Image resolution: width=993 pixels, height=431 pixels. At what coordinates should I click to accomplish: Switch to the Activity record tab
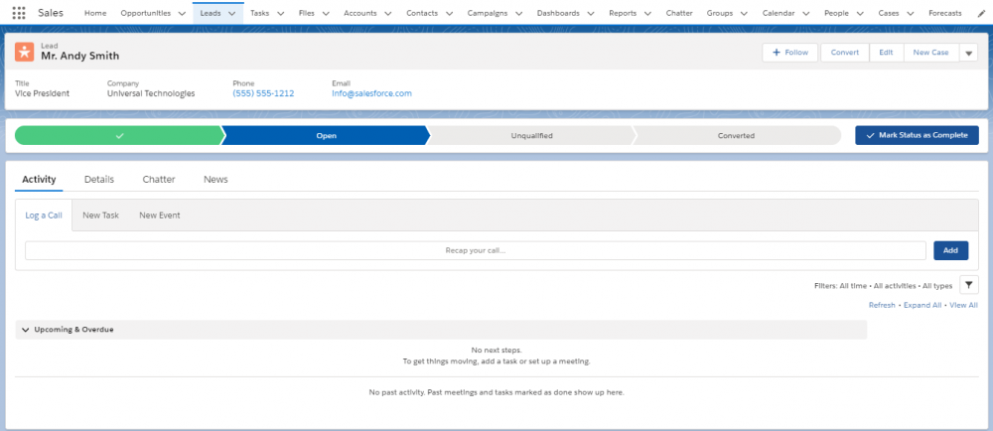tap(39, 179)
